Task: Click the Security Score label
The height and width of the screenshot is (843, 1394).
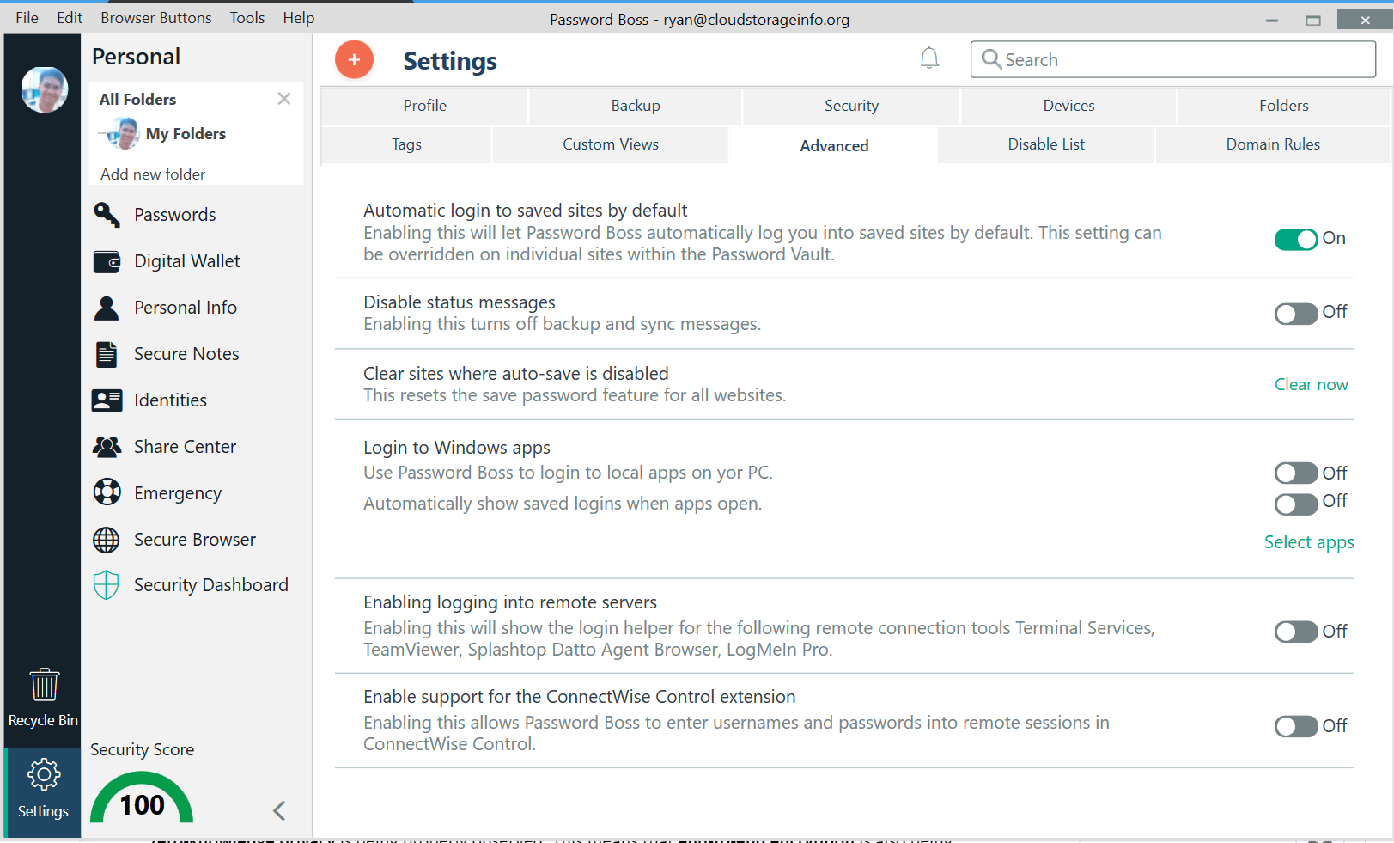Action: click(143, 750)
